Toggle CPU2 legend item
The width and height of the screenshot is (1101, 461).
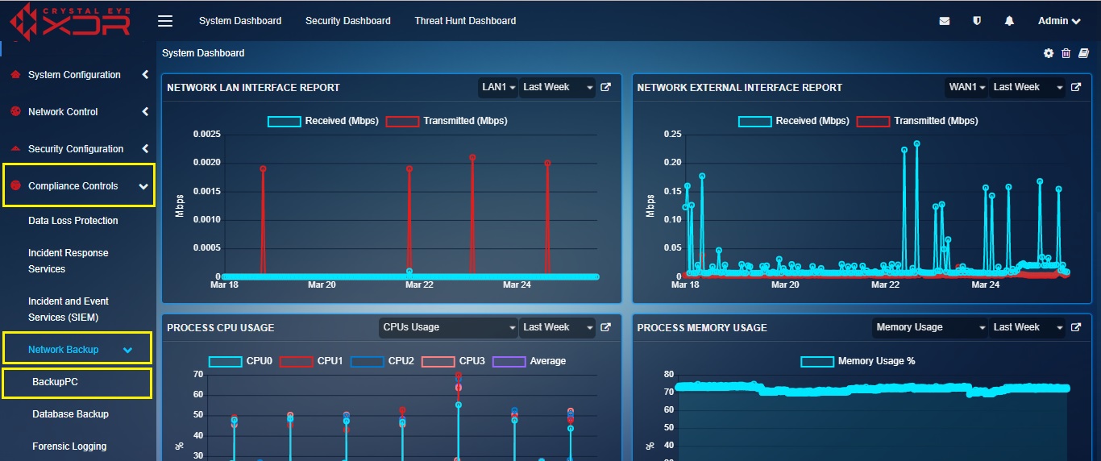pos(382,361)
